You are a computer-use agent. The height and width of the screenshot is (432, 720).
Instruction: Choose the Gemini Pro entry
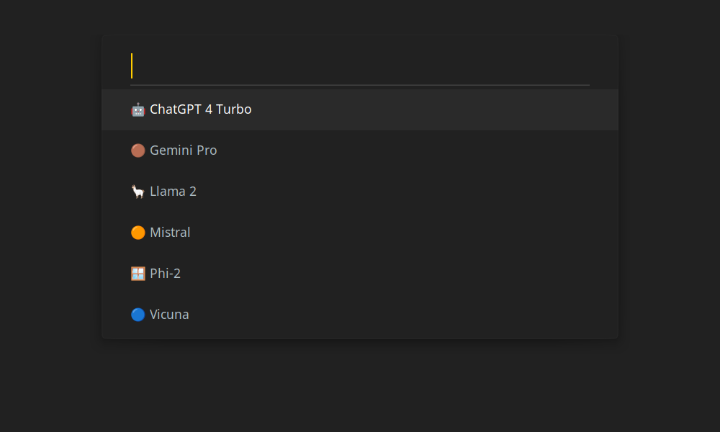(x=183, y=150)
